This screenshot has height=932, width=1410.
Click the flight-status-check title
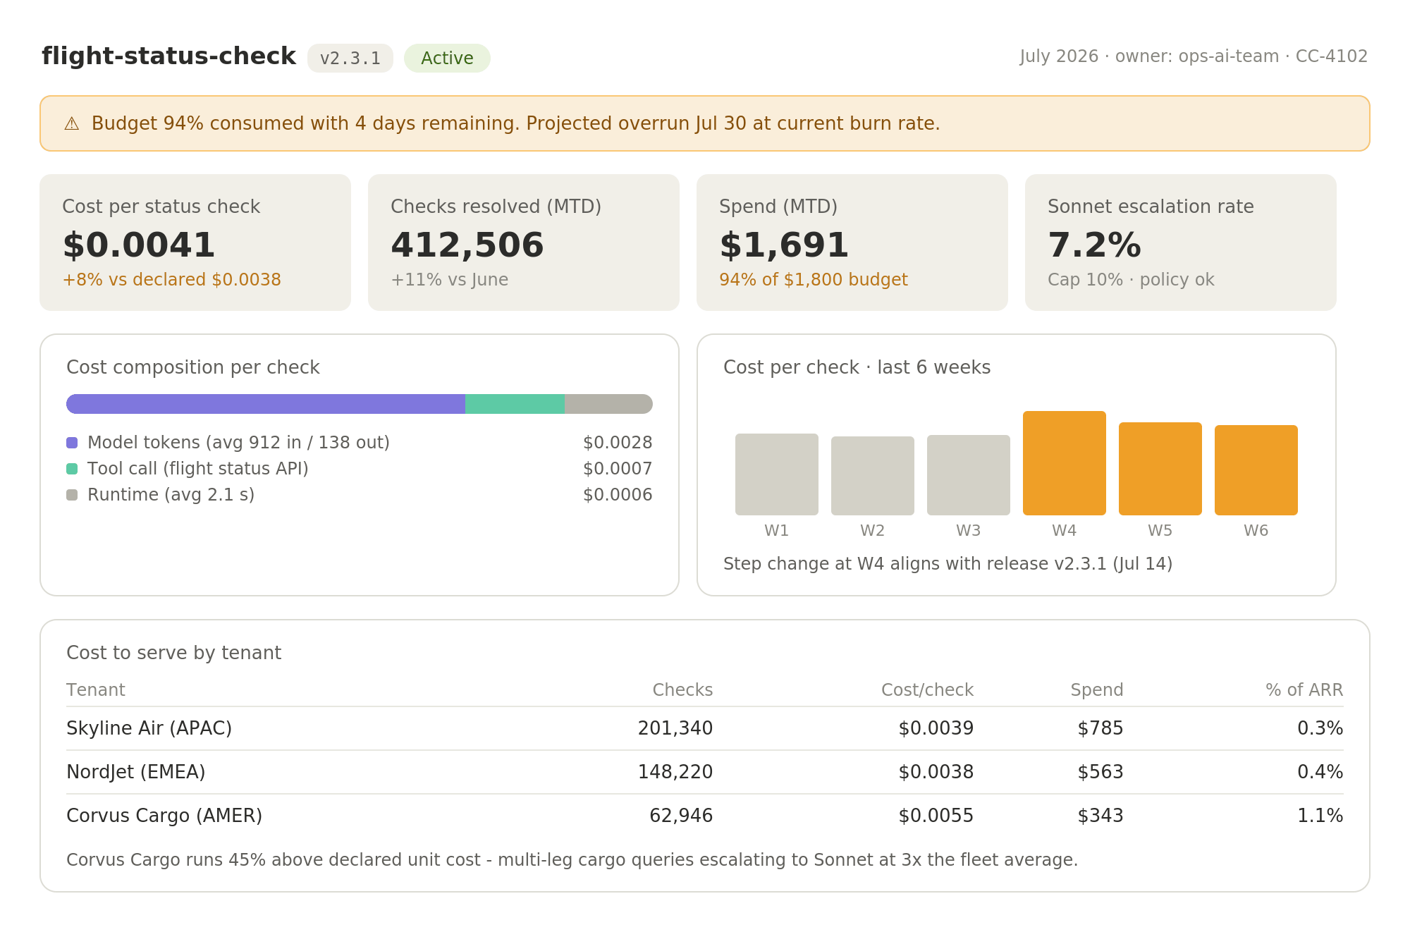tap(168, 56)
